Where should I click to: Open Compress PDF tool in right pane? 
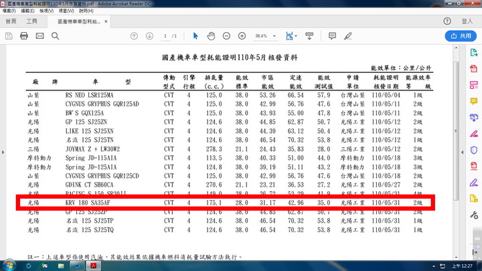(x=474, y=166)
